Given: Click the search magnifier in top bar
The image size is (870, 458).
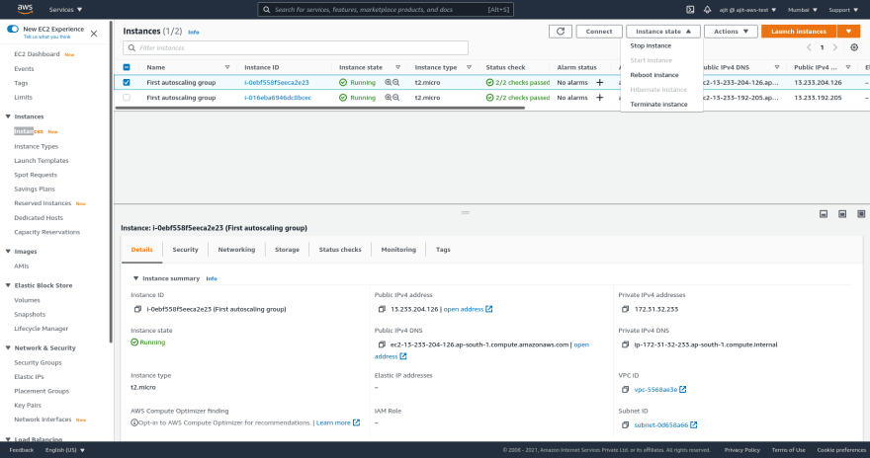Looking at the screenshot, I should click(266, 10).
